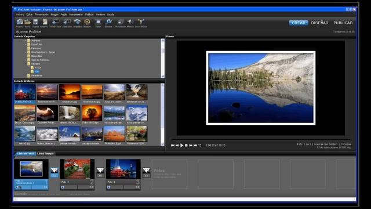Click folder list scrollbar down arrow
Screen dimensions: 371x209
(x=162, y=76)
